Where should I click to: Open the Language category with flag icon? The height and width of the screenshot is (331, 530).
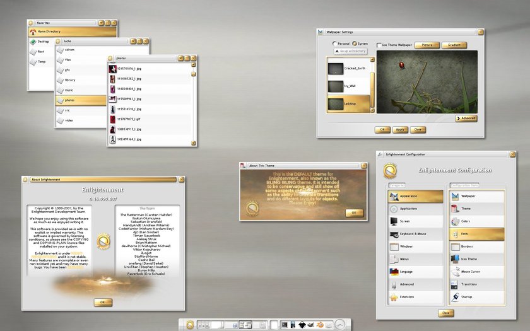[416, 272]
